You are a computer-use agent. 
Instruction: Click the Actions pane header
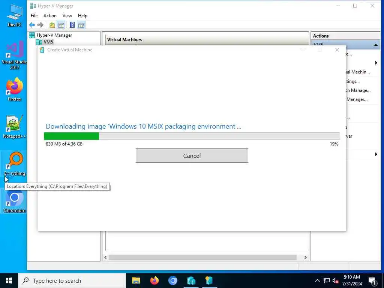click(x=345, y=36)
